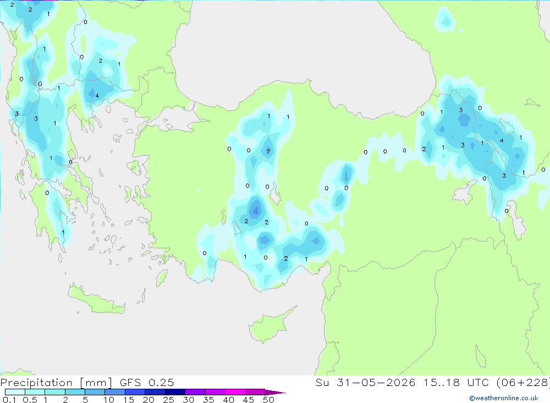Select the 30–35 mm violet legend swatch
The height and width of the screenshot is (403, 550).
tap(195, 392)
